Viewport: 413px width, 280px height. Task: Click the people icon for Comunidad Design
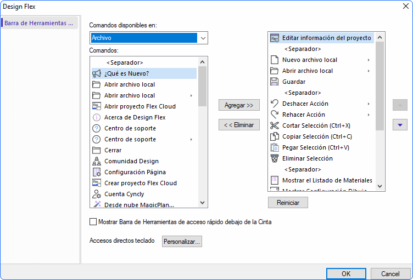pyautogui.click(x=97, y=161)
